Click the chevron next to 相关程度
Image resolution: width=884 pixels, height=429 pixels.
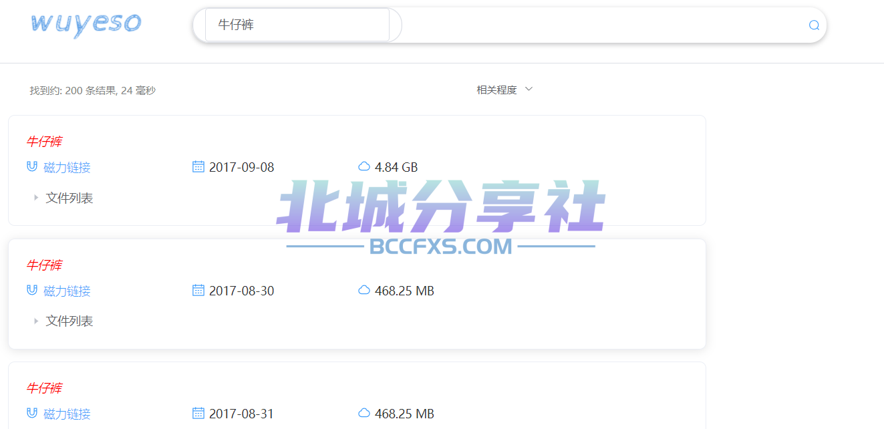529,89
